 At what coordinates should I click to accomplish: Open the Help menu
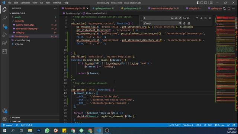(x=66, y=3)
